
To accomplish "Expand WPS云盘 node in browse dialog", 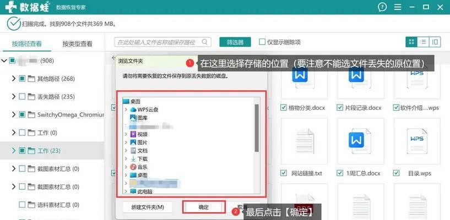I will pos(126,109).
